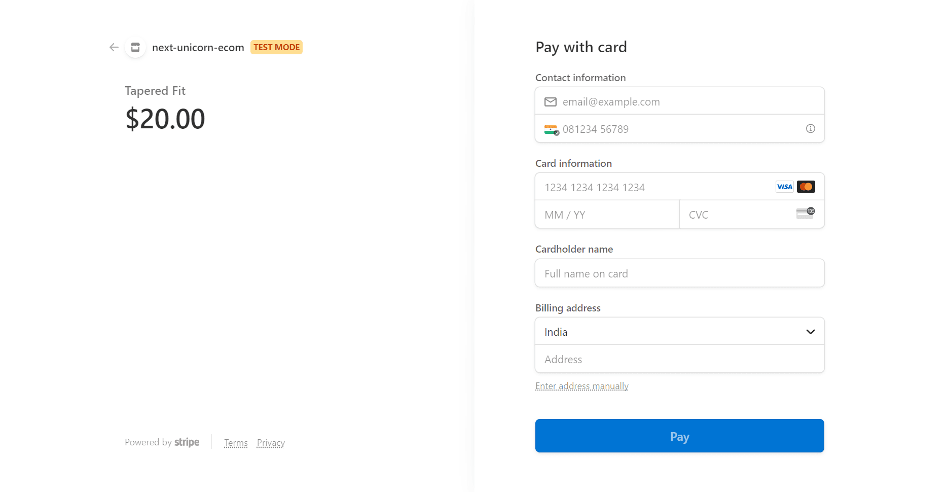Focus the MM / YY expiry field
The width and height of the screenshot is (949, 492).
pos(607,214)
